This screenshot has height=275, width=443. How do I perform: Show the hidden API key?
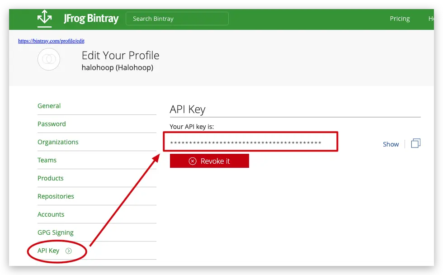[391, 144]
